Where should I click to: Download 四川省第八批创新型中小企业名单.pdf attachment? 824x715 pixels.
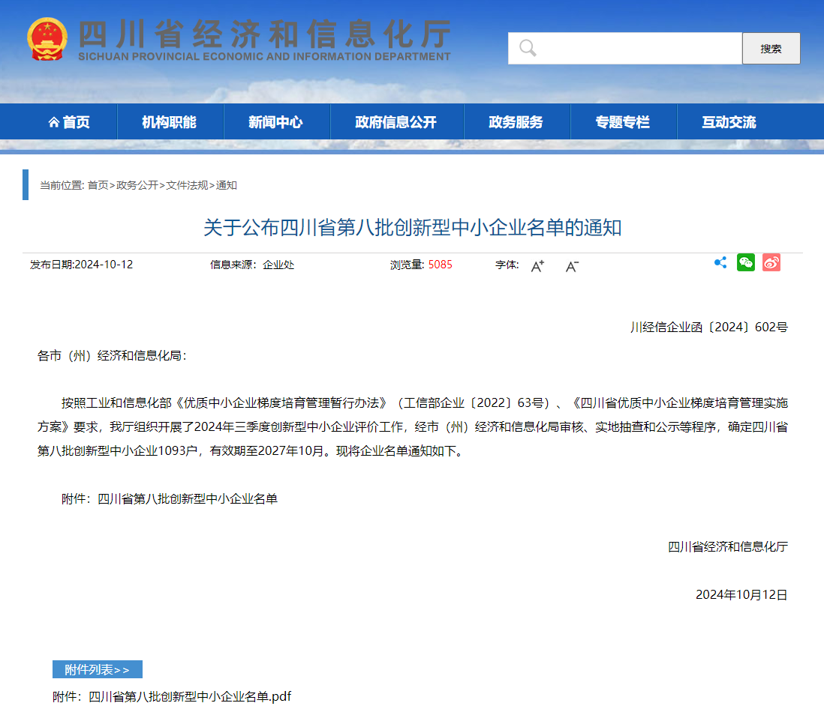(189, 696)
